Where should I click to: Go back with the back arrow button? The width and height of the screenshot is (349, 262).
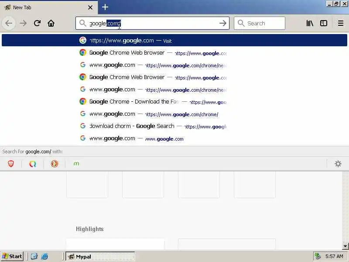pyautogui.click(x=9, y=23)
